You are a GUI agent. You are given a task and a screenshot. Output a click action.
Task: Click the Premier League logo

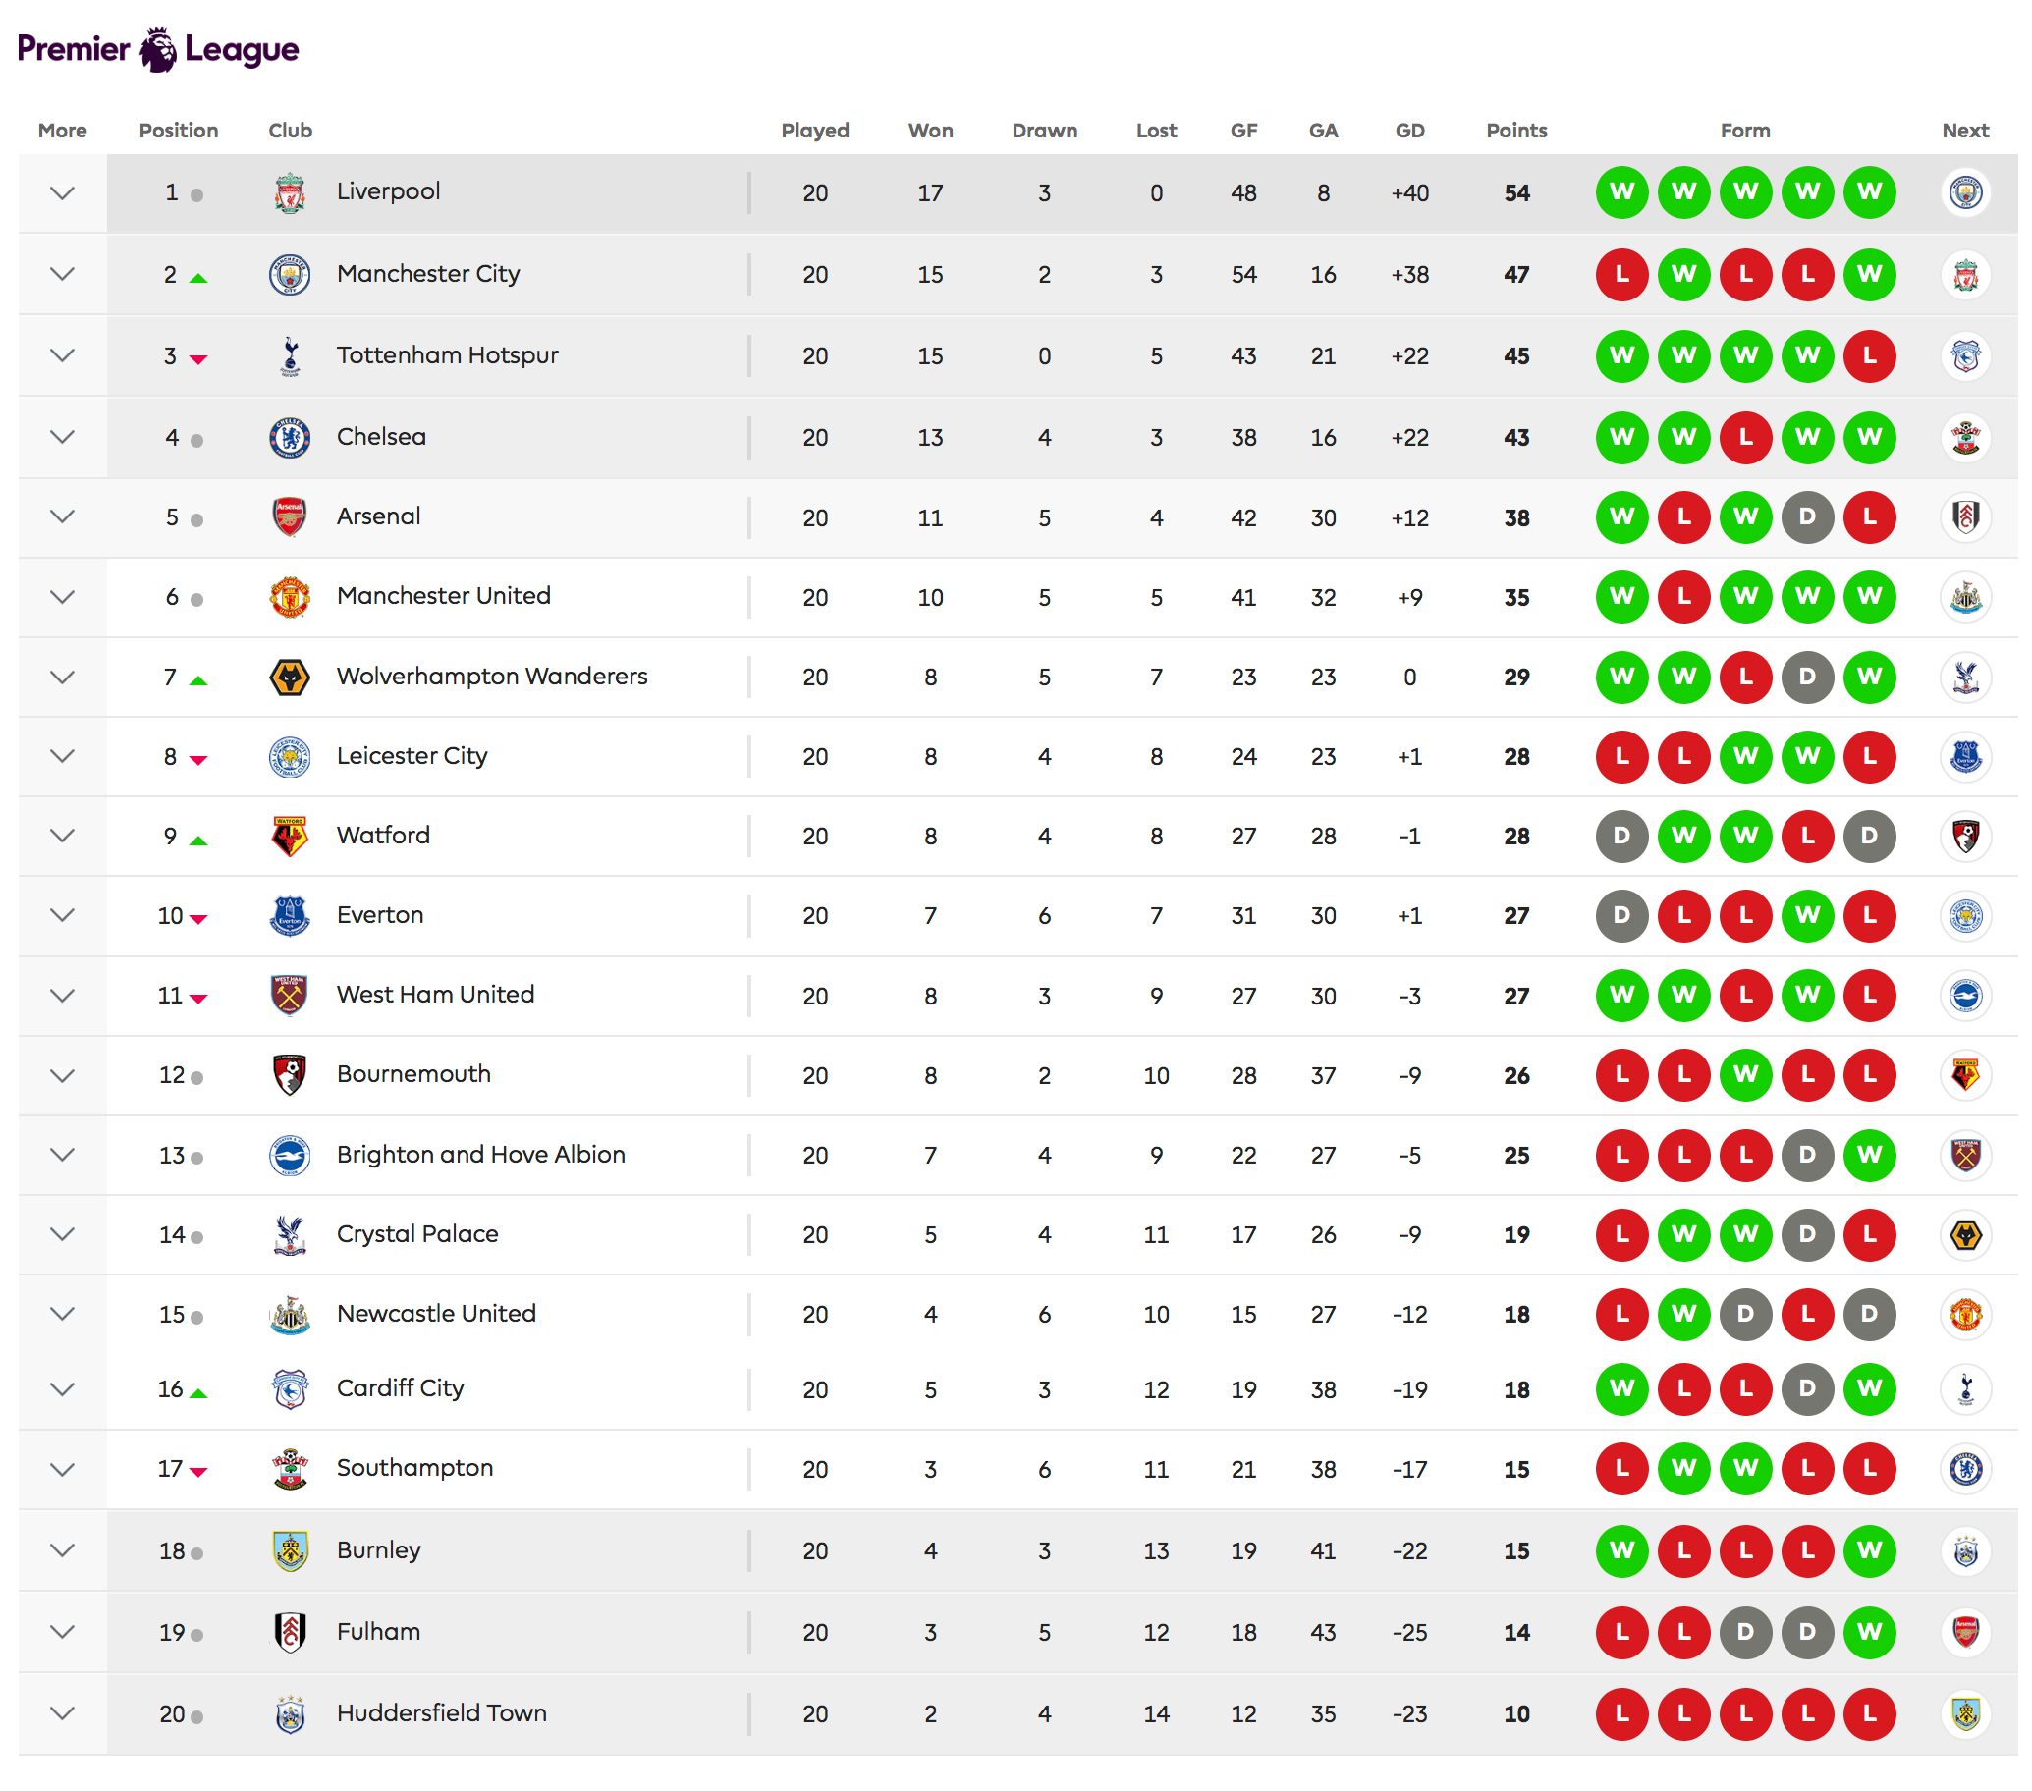[158, 50]
